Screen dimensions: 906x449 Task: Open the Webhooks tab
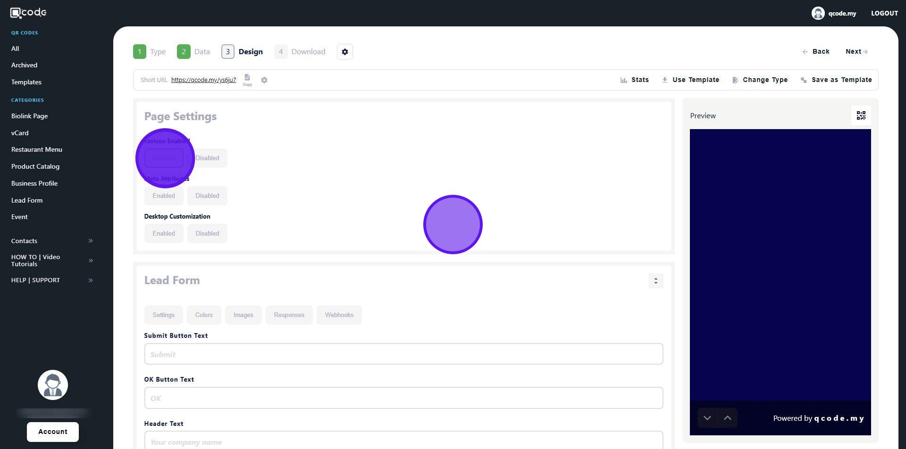(339, 315)
